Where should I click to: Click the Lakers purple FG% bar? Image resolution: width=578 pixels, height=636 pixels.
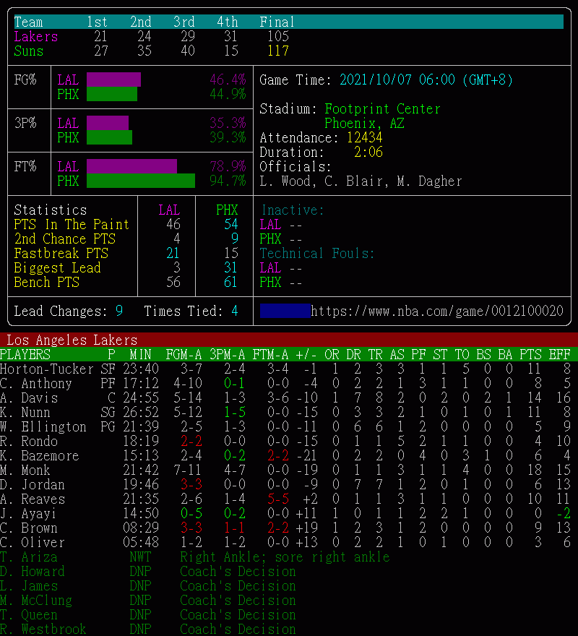pos(113,79)
